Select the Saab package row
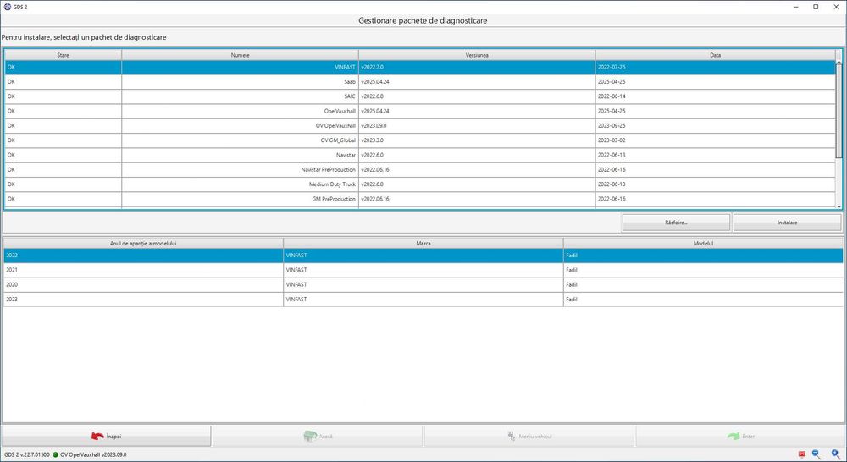 [x=420, y=82]
